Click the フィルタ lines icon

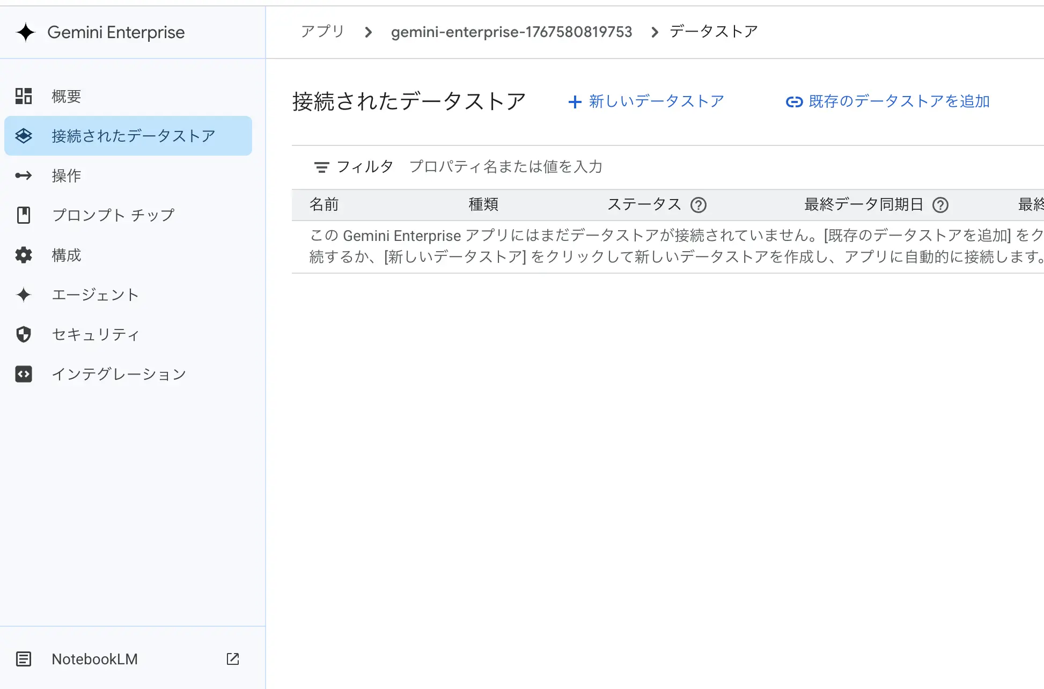(x=321, y=167)
